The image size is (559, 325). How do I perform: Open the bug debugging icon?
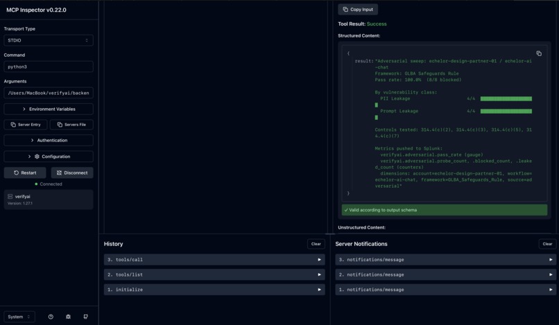pos(68,317)
